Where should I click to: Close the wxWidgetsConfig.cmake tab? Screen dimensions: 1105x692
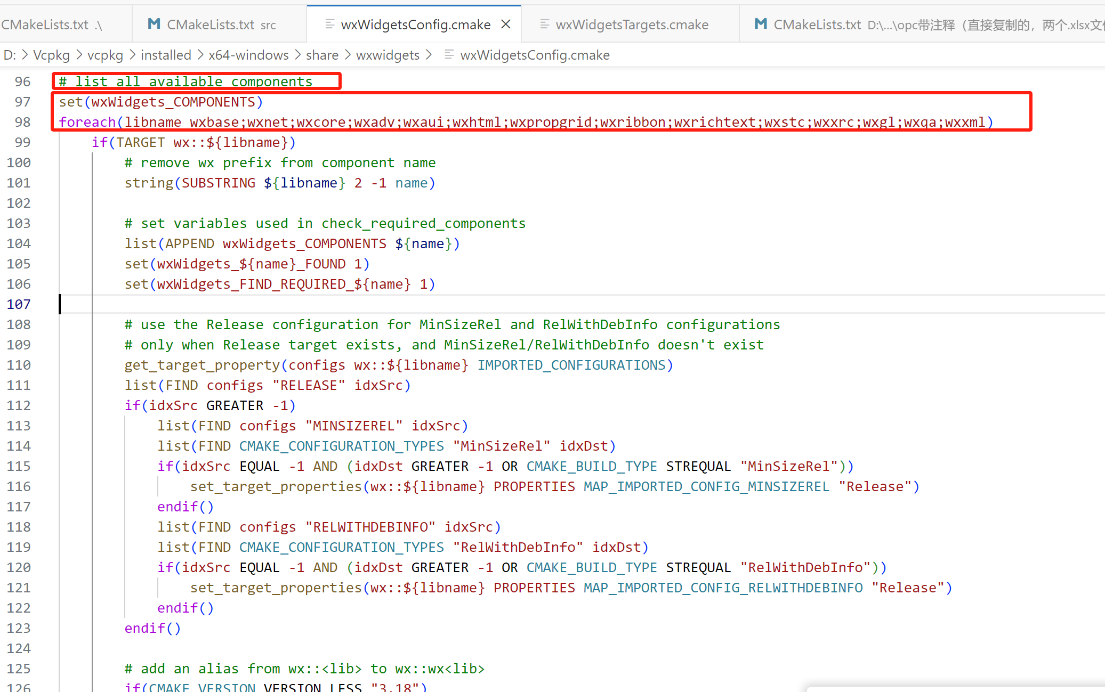[506, 25]
